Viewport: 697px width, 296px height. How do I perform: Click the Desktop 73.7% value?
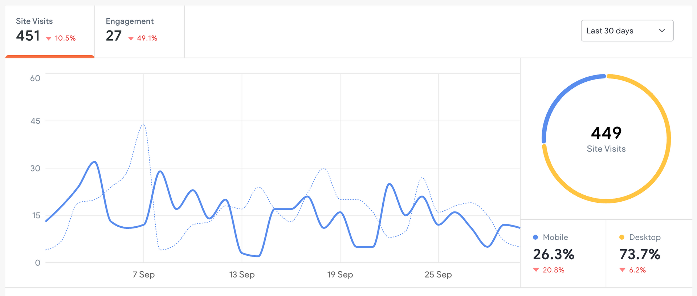640,254
